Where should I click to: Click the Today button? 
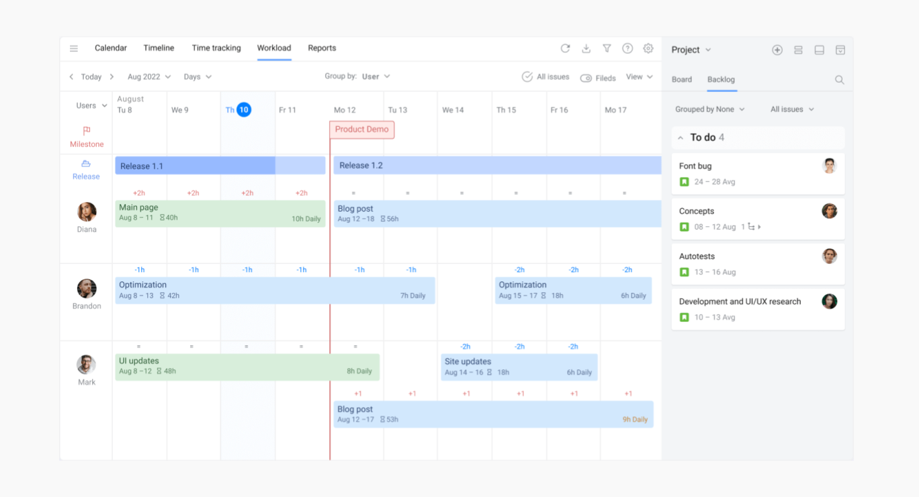coord(91,77)
